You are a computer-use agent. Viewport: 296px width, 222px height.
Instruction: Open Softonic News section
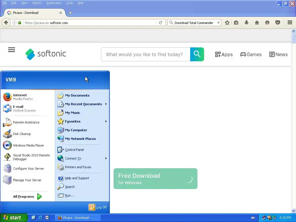[278, 54]
